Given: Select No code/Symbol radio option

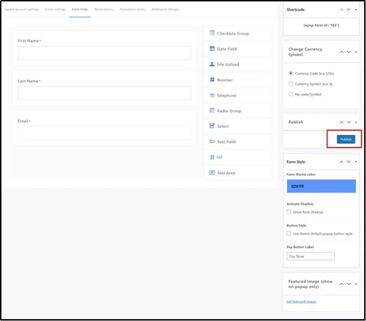Looking at the screenshot, I should 290,94.
